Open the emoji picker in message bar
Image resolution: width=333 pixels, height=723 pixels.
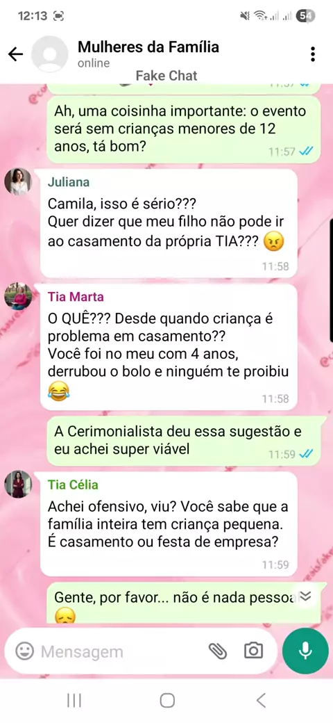pos(25,651)
